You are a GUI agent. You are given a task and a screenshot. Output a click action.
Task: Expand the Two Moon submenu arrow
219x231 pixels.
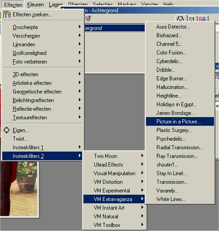click(x=142, y=156)
